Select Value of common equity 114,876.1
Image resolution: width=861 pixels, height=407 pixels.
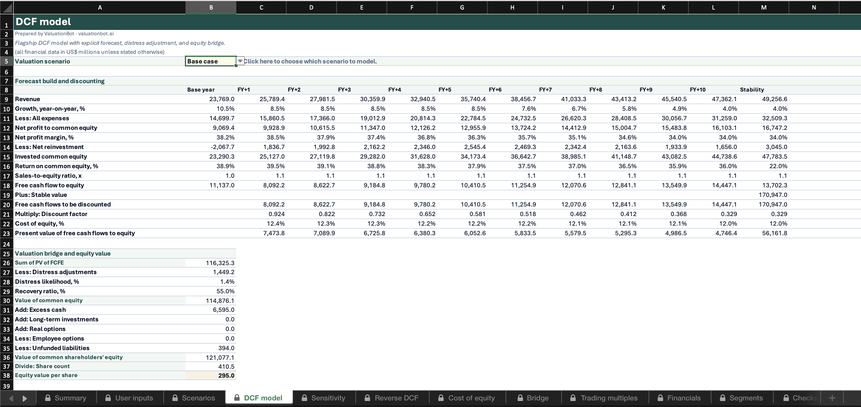[x=211, y=301]
